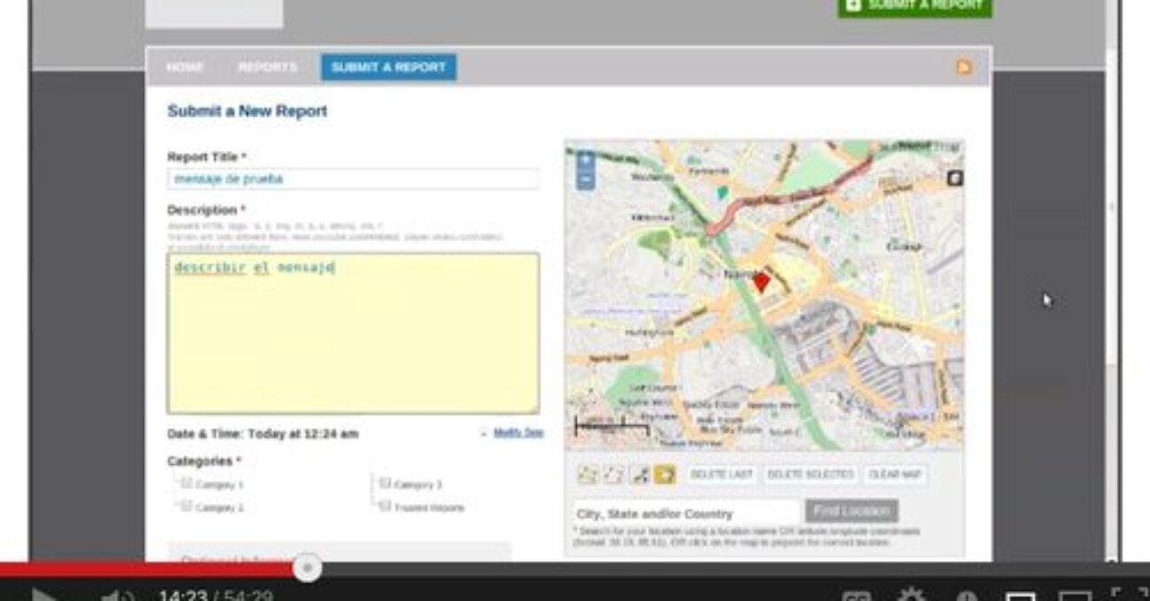
Task: Click the red location marker on map
Action: (762, 283)
